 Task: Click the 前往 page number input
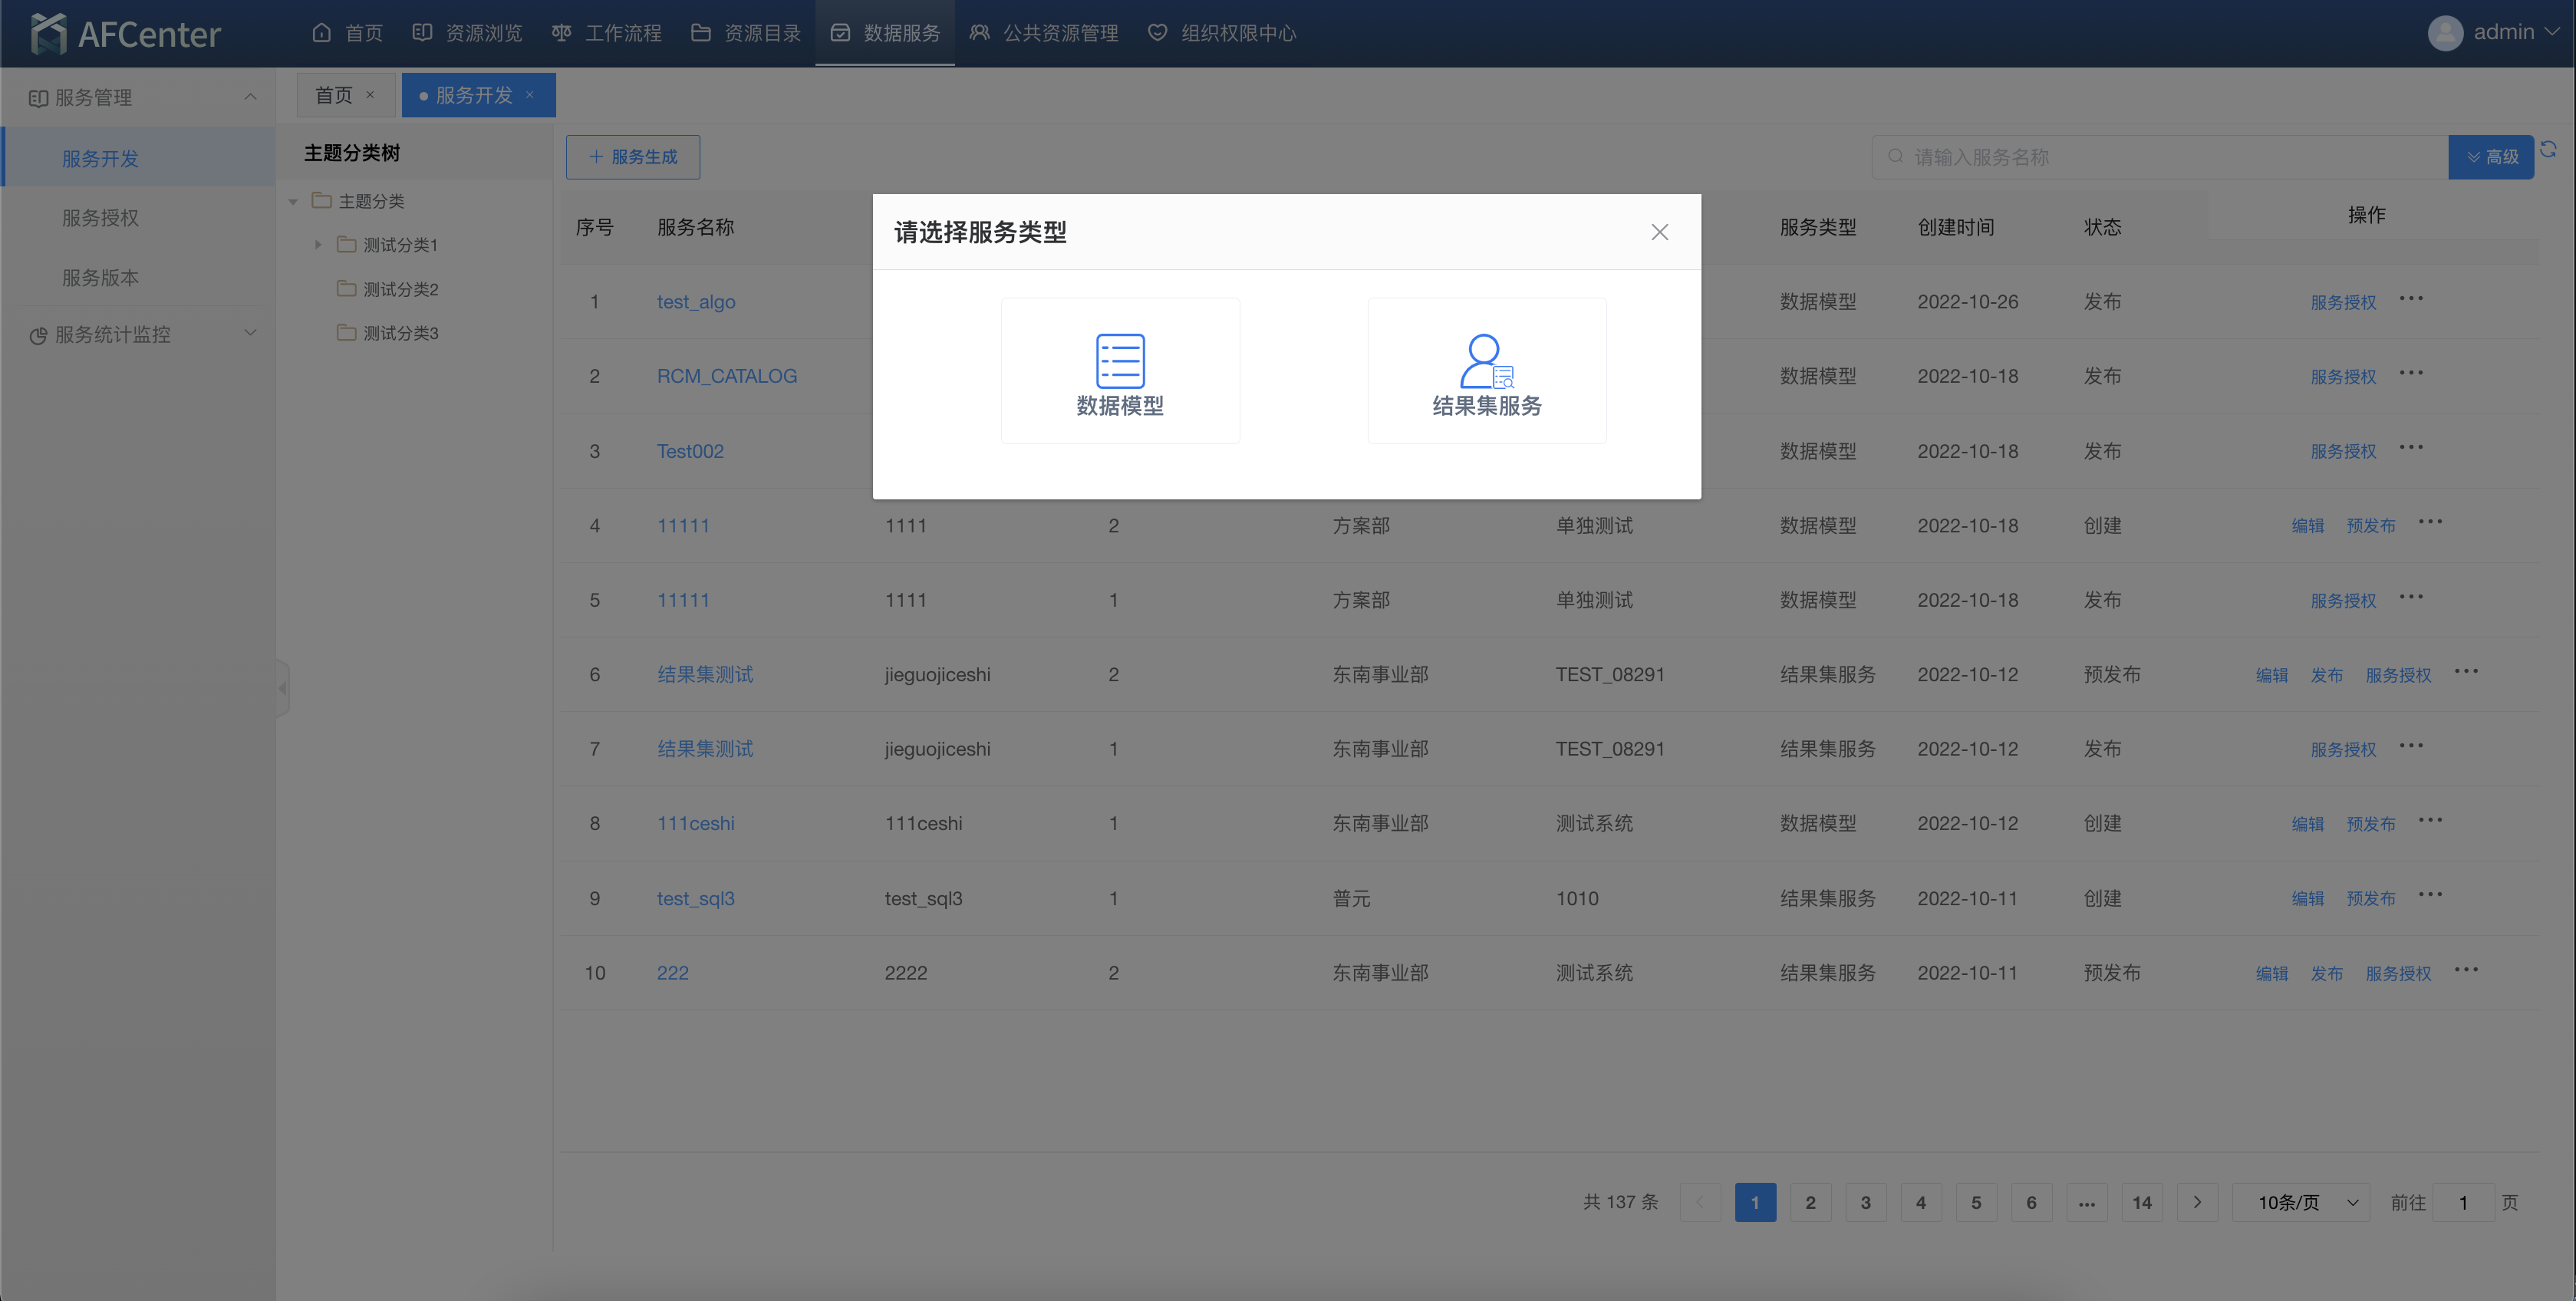click(x=2464, y=1203)
